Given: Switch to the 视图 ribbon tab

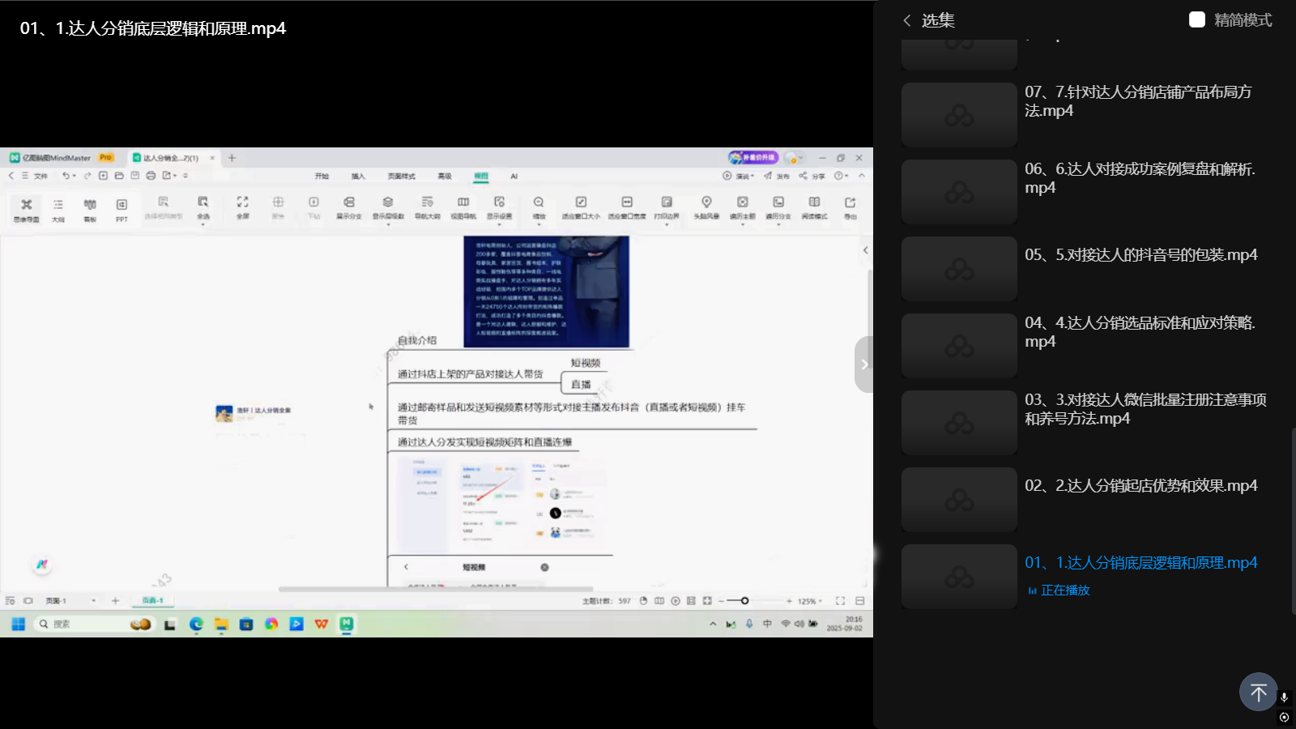Looking at the screenshot, I should click(x=481, y=176).
